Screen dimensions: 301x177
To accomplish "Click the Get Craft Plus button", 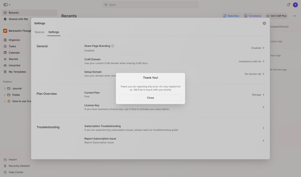I will point(276,16).
